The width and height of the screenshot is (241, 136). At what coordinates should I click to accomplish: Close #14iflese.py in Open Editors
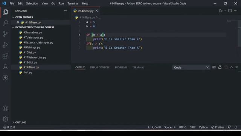coord(18,22)
